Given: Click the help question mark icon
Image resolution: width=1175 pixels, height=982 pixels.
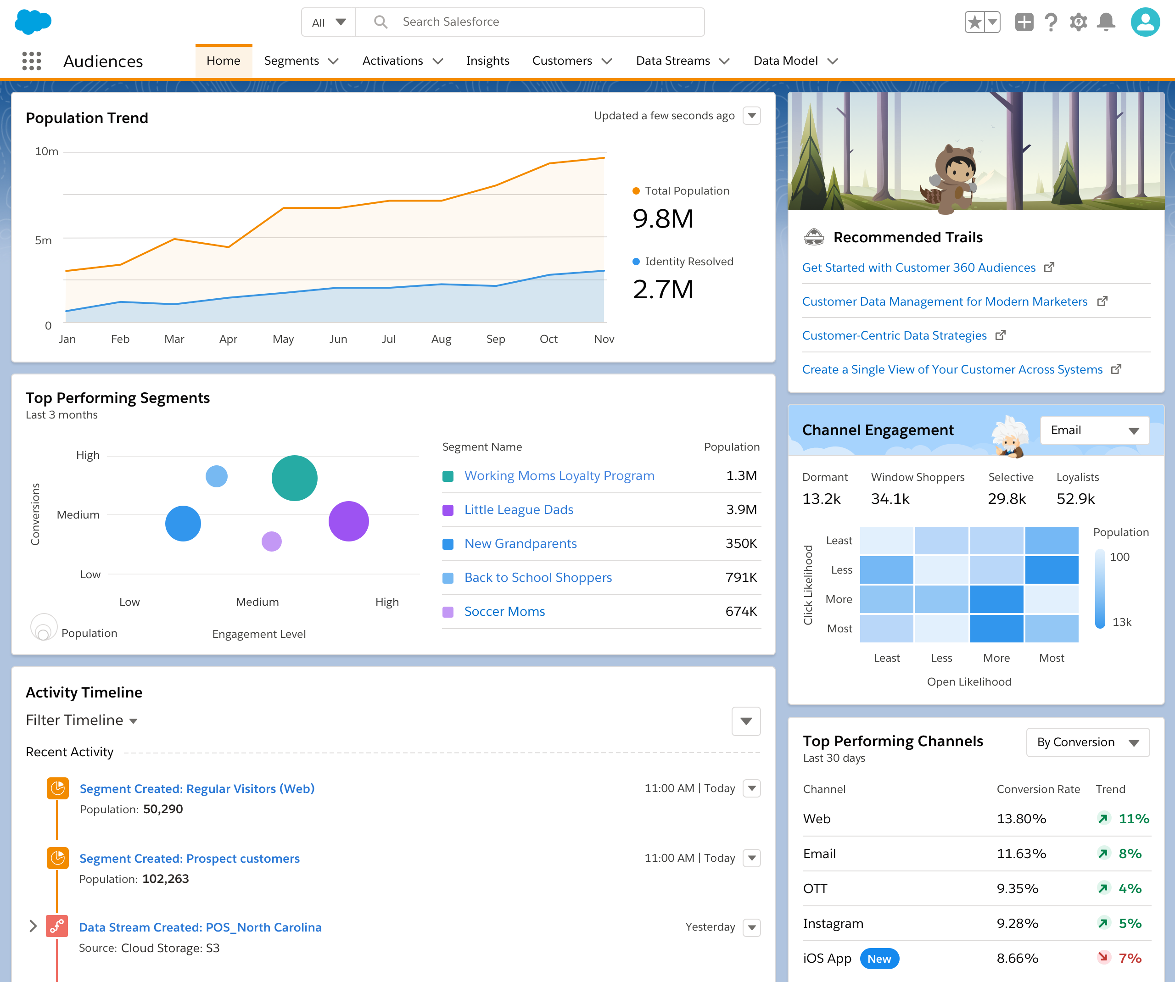Looking at the screenshot, I should [1052, 22].
